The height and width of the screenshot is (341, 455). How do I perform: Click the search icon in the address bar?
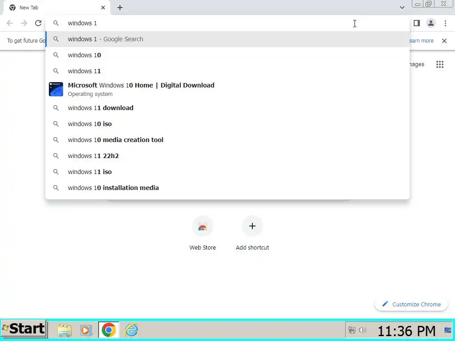56,23
